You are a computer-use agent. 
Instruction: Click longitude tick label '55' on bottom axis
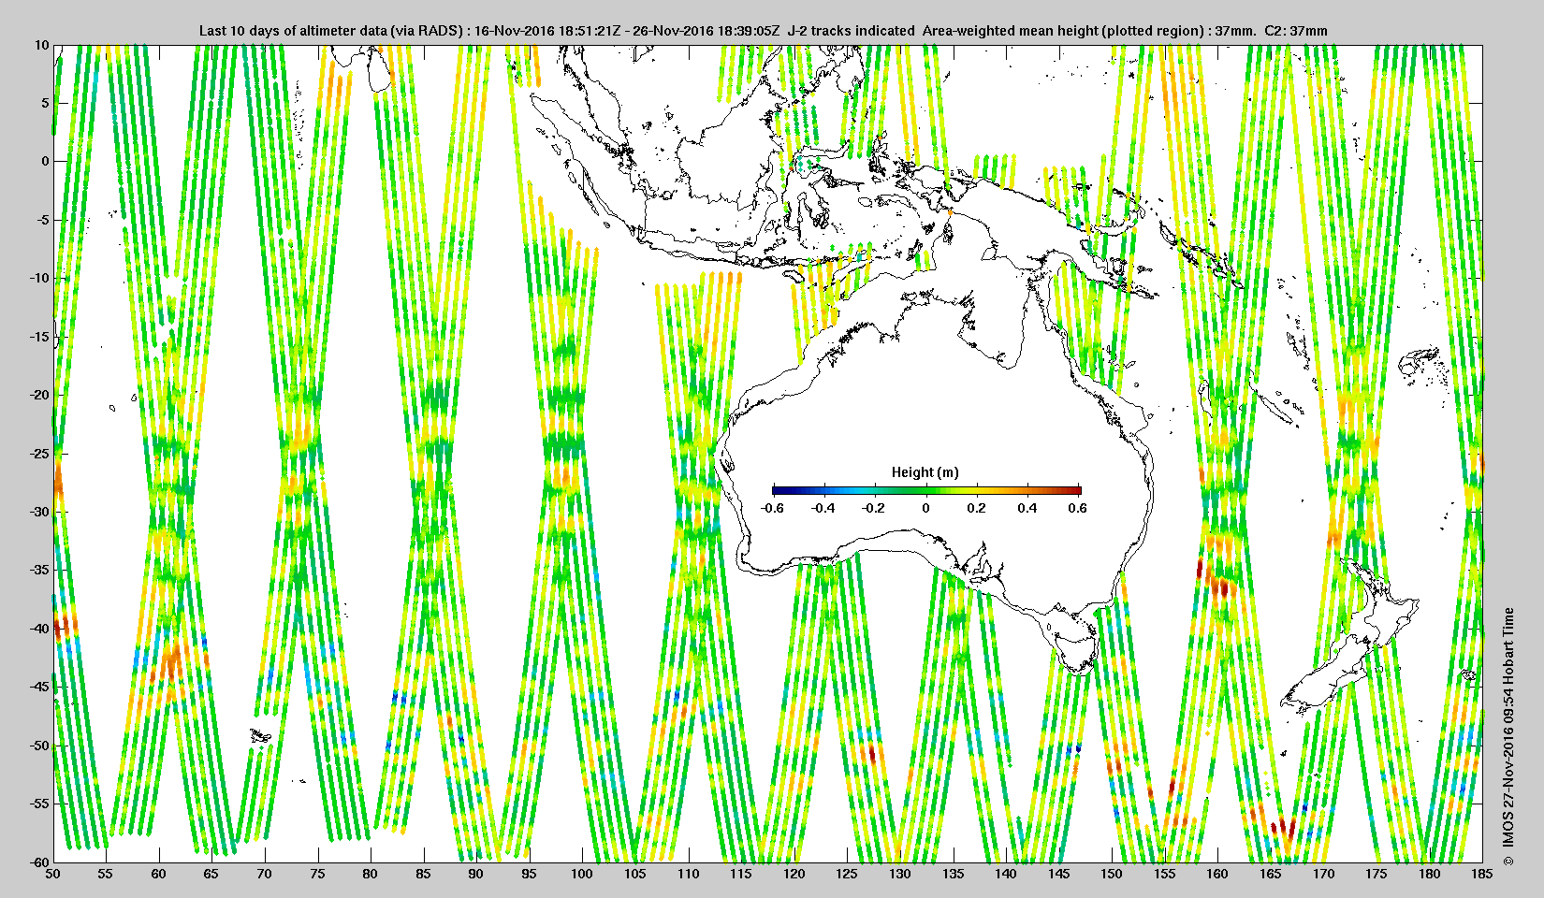(x=106, y=874)
